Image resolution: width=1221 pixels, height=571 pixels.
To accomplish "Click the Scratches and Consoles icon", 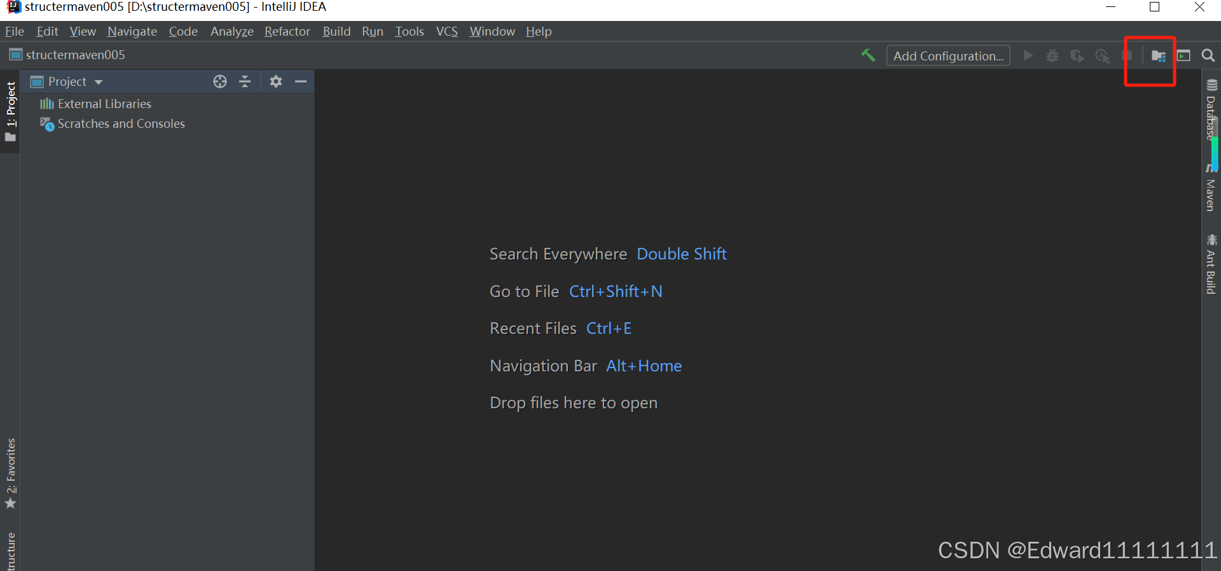I will click(x=47, y=124).
